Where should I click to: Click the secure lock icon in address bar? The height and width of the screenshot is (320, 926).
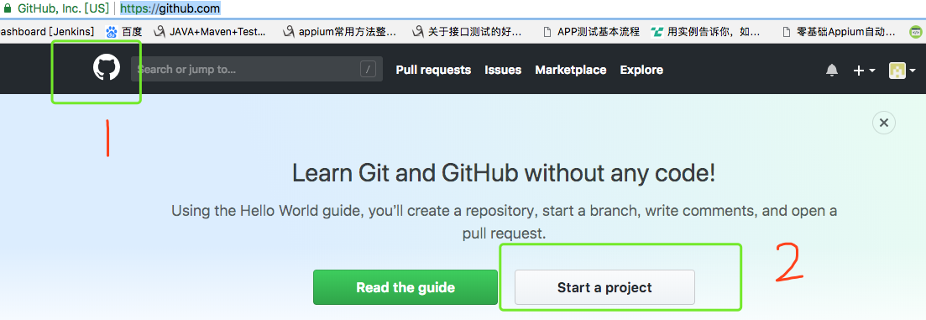8,9
